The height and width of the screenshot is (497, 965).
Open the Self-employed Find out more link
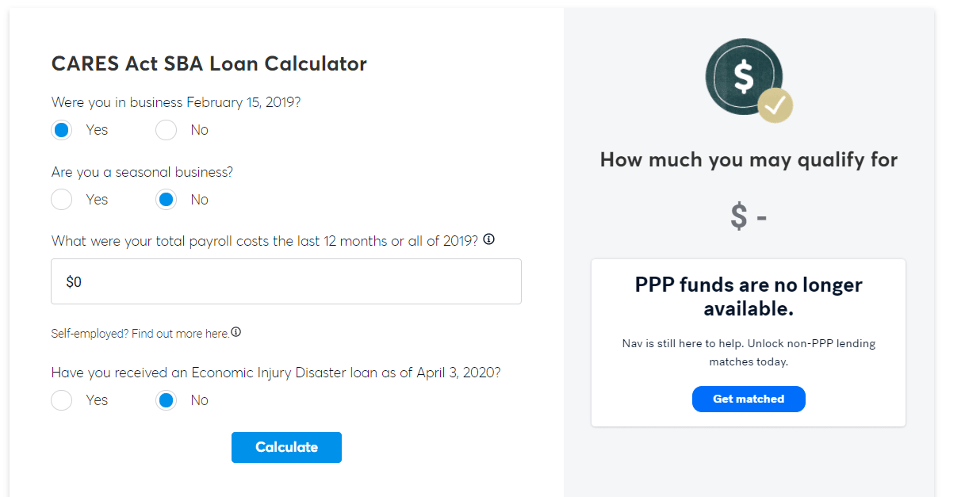coord(140,334)
